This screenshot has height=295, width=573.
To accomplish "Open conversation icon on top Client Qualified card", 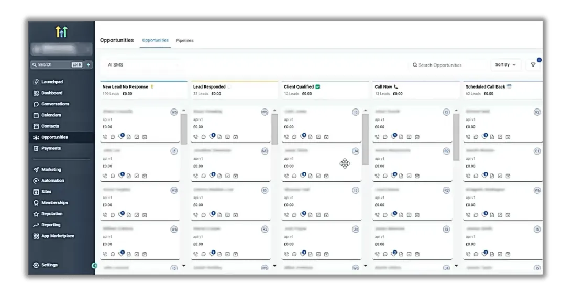I will (294, 137).
